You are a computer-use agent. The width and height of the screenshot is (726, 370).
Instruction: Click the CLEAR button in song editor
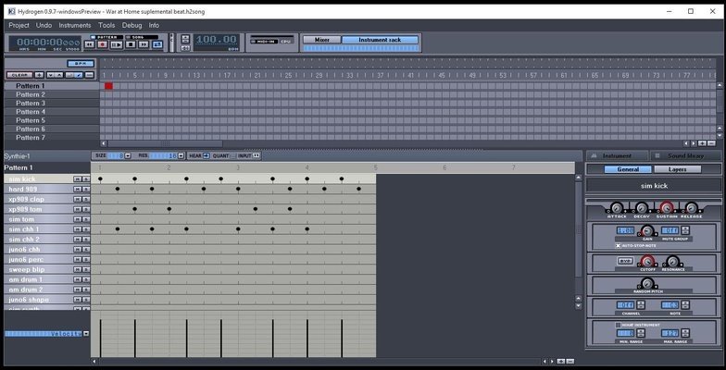coord(18,75)
